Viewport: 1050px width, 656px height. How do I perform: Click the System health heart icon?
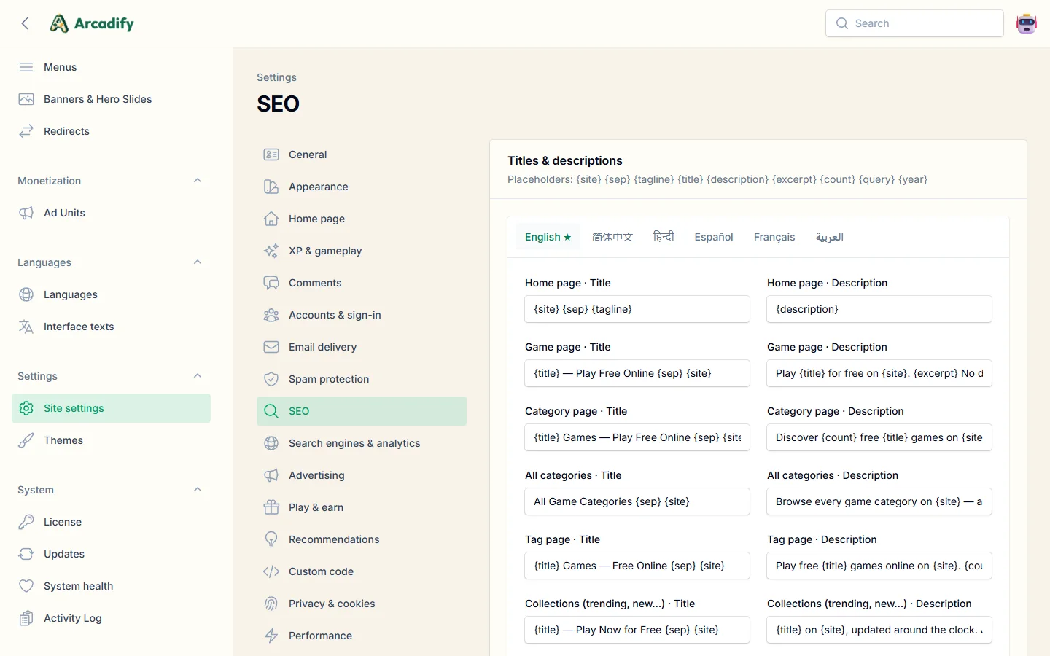coord(26,586)
